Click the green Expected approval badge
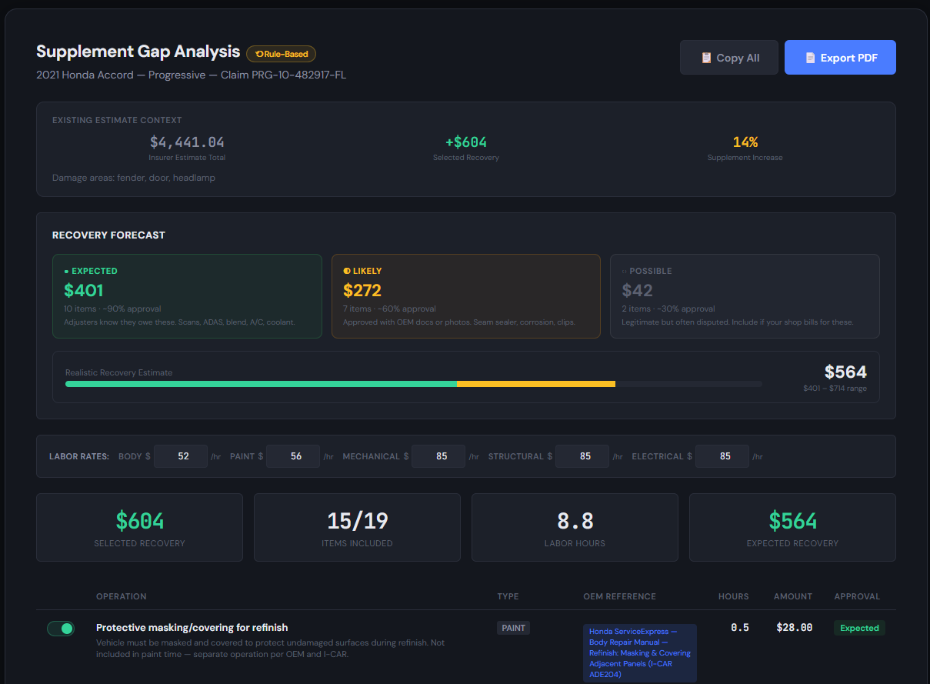Image resolution: width=930 pixels, height=684 pixels. click(859, 628)
